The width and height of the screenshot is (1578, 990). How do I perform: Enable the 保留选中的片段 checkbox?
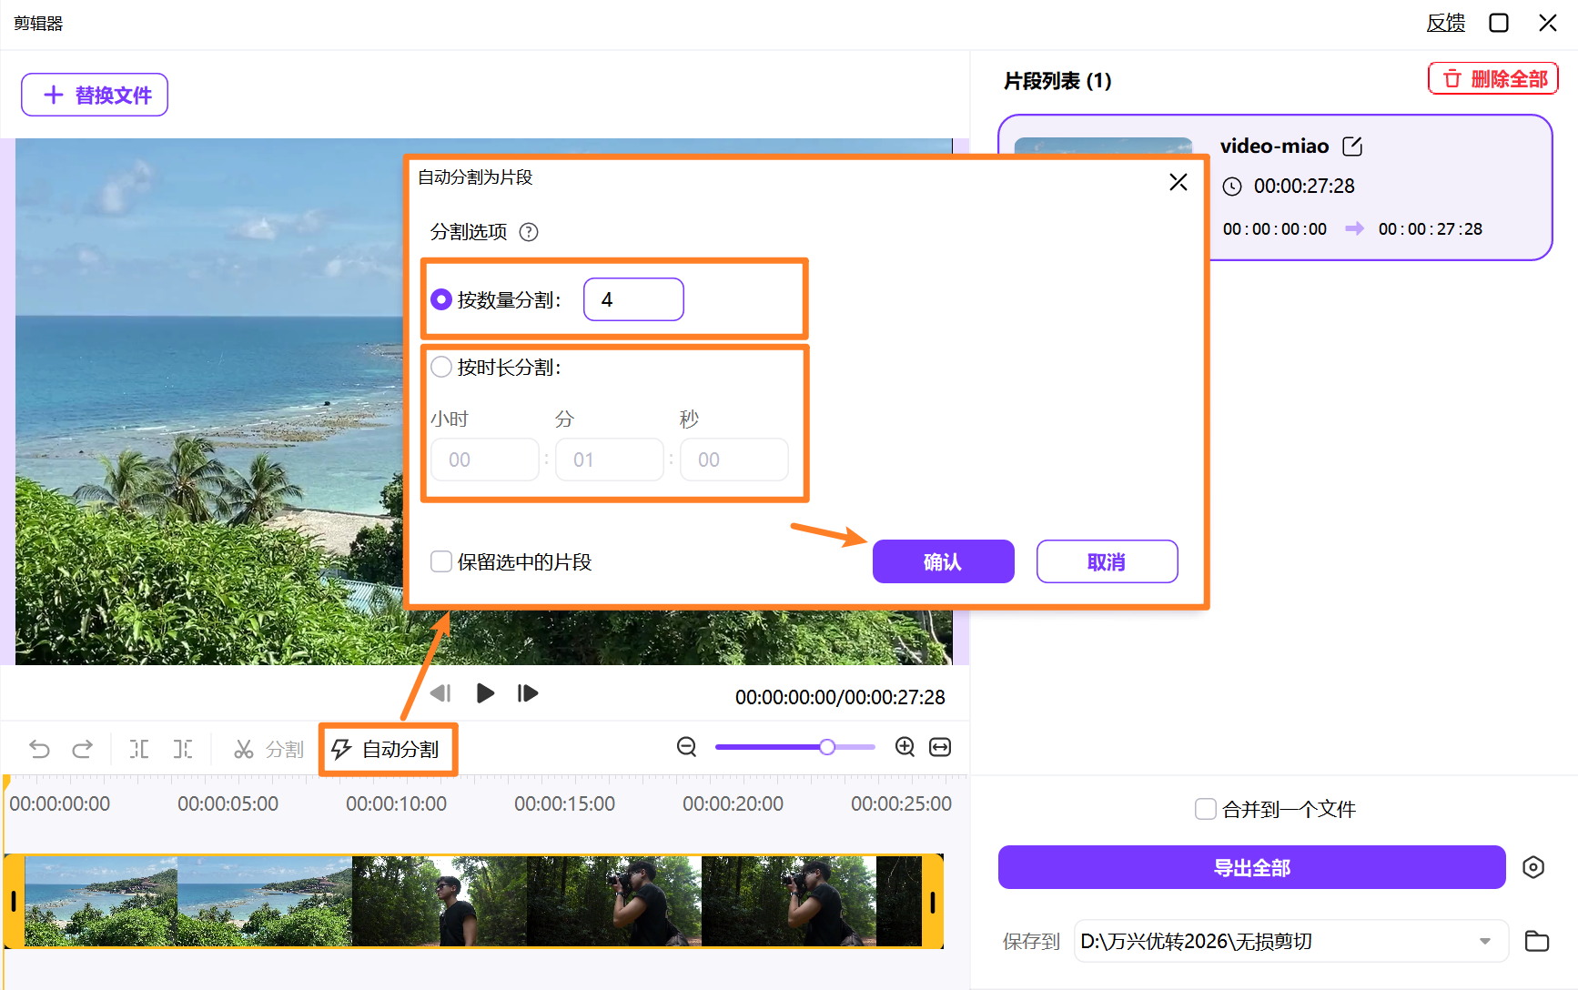pyautogui.click(x=441, y=561)
